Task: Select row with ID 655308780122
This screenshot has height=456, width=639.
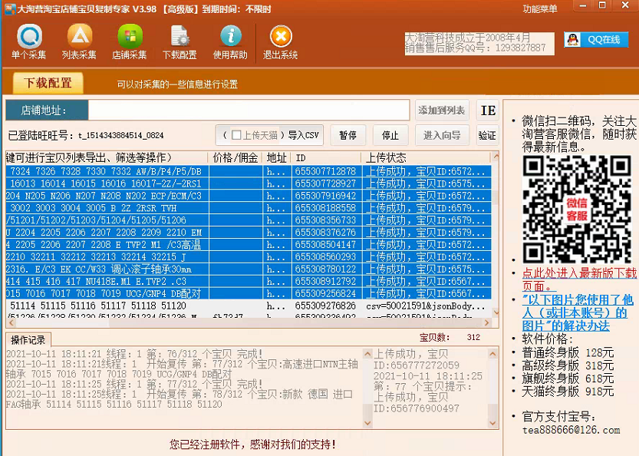Action: (x=249, y=269)
